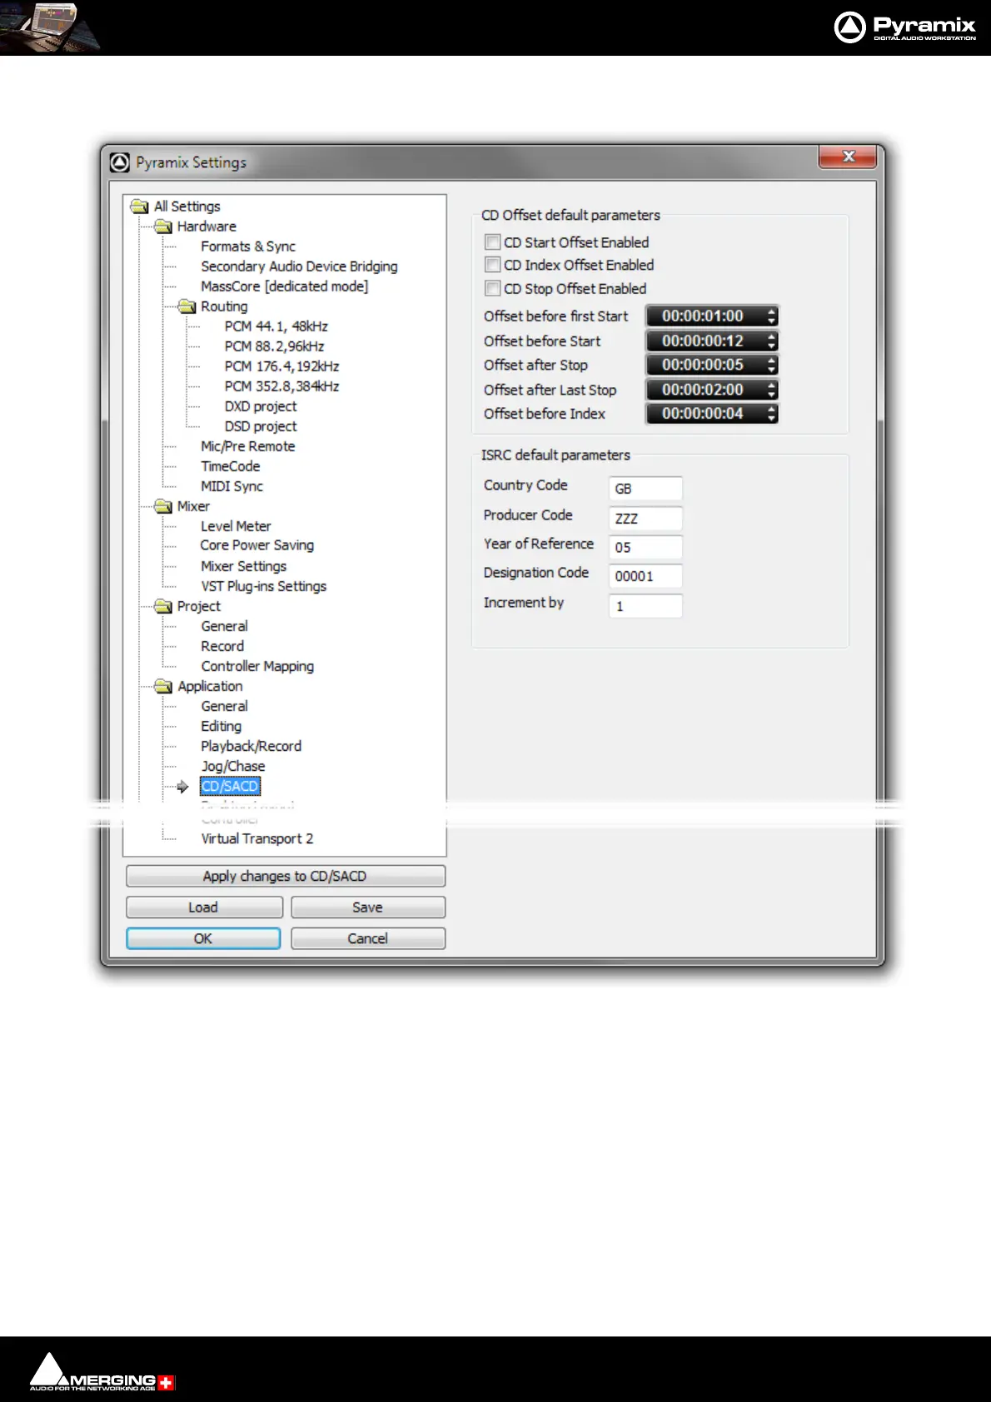Click the Load button

tap(204, 907)
